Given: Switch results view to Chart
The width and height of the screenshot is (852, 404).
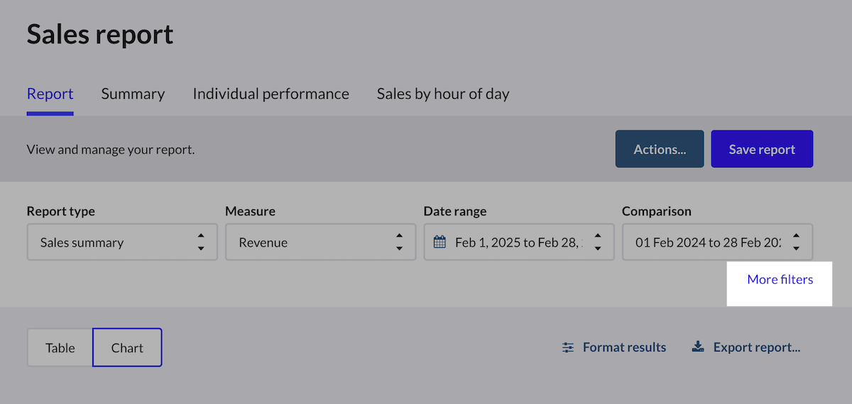Looking at the screenshot, I should click(x=127, y=347).
